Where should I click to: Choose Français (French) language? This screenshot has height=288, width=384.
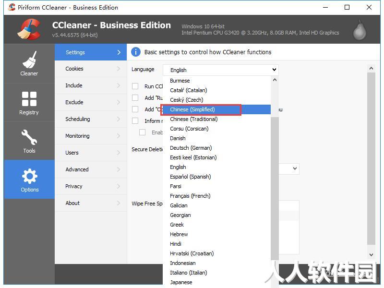[x=217, y=196]
